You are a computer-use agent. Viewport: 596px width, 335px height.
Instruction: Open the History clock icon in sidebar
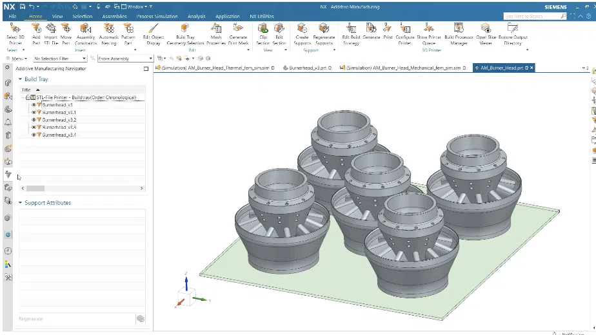8,251
